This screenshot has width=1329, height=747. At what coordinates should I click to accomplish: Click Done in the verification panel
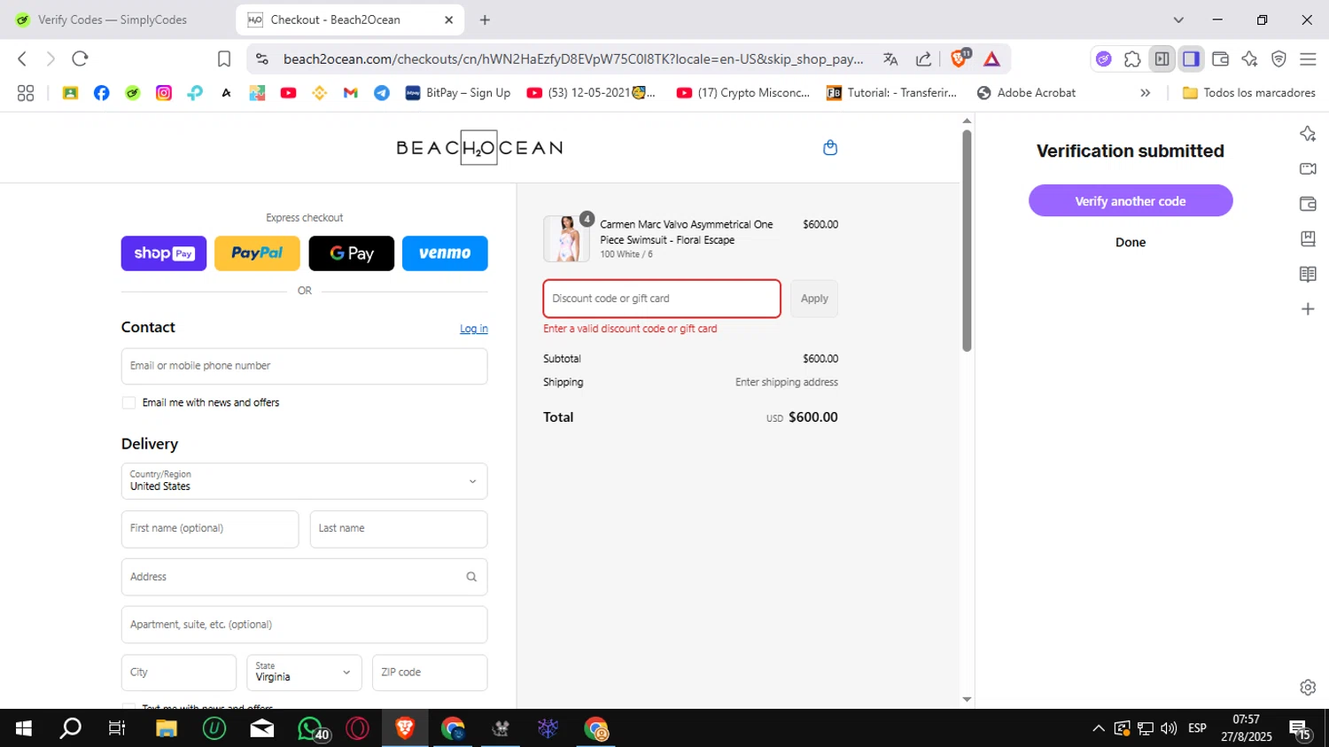point(1131,242)
